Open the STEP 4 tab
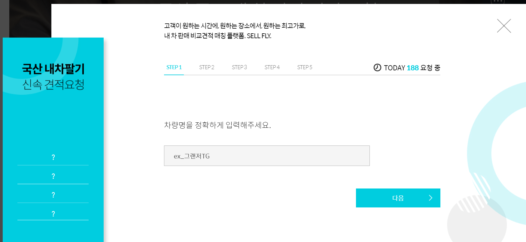The image size is (526, 242). pyautogui.click(x=272, y=67)
